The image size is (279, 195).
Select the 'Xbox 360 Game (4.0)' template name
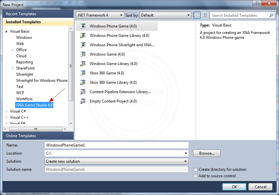tap(107, 73)
